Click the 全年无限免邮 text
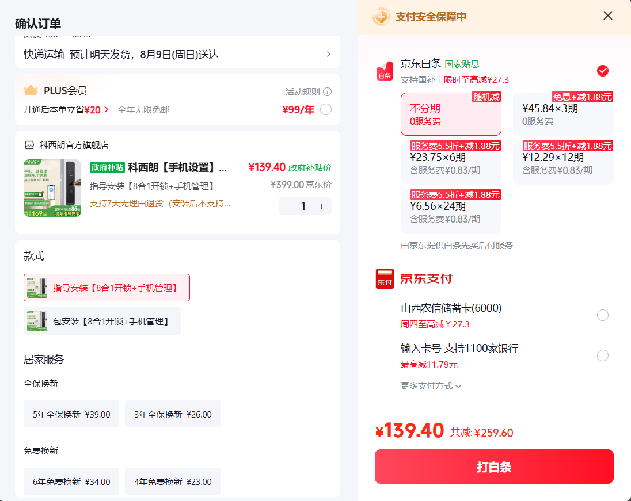The width and height of the screenshot is (631, 501). (x=143, y=110)
